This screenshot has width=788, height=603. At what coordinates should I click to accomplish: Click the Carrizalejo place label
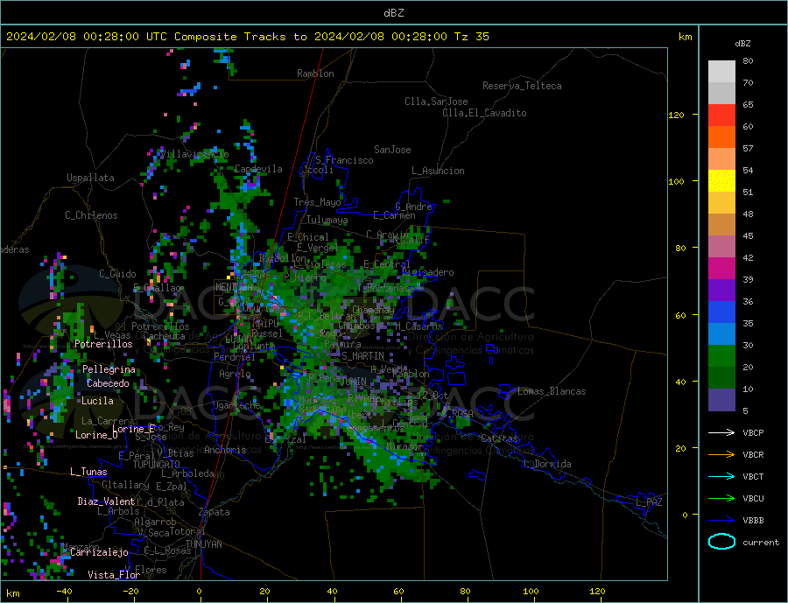[99, 552]
